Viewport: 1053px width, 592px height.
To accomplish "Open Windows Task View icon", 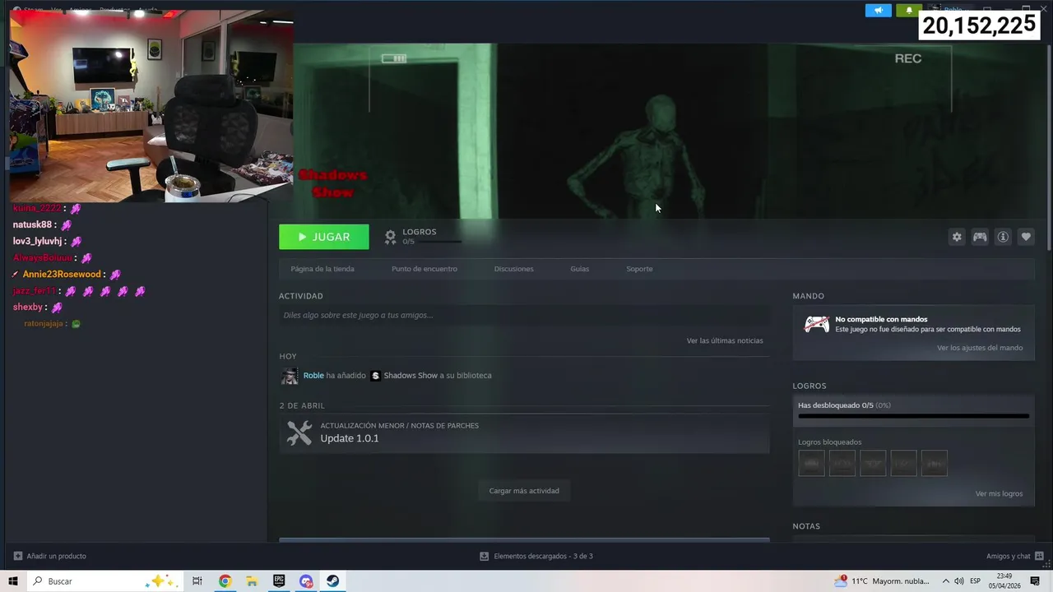I will 197,581.
